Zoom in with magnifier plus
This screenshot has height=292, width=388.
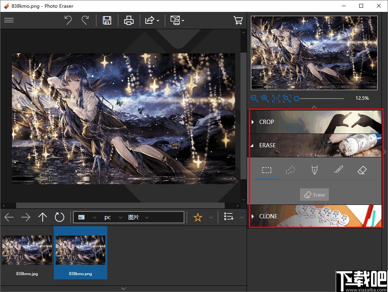point(265,98)
